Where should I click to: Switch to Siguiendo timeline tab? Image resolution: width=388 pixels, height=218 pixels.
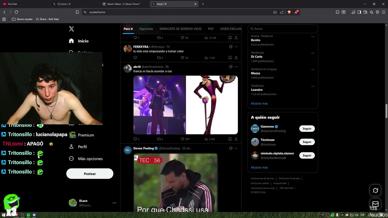(146, 29)
